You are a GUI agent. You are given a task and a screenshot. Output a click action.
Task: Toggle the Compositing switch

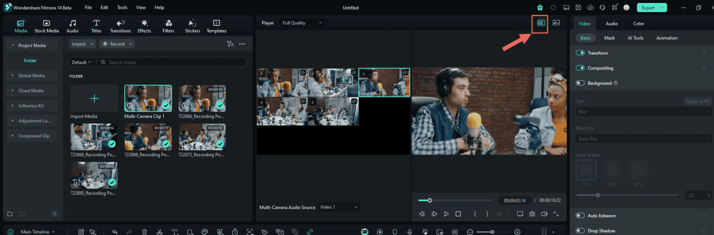(580, 68)
